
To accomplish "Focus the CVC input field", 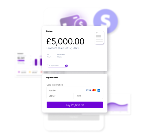I will point(88,96).
